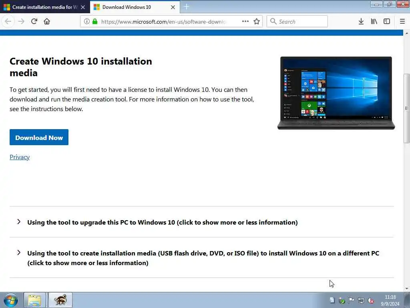
Task: Click the first tray icon left of USB icon
Action: point(332,300)
